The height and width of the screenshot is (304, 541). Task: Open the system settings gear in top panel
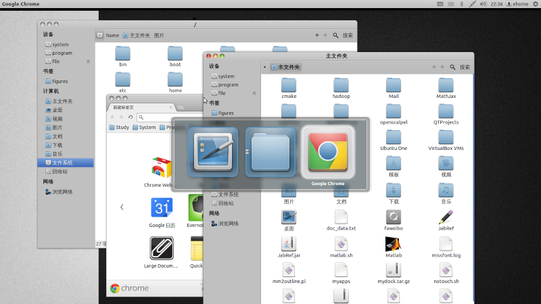pyautogui.click(x=536, y=4)
